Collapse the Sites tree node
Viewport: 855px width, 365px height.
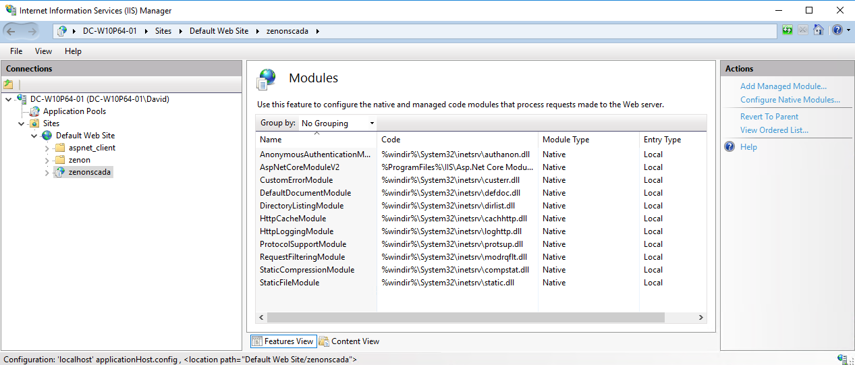point(22,123)
